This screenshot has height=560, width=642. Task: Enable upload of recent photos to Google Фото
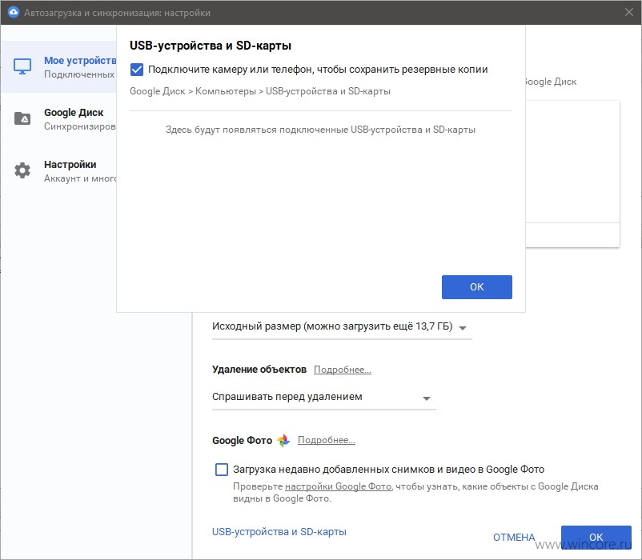222,469
